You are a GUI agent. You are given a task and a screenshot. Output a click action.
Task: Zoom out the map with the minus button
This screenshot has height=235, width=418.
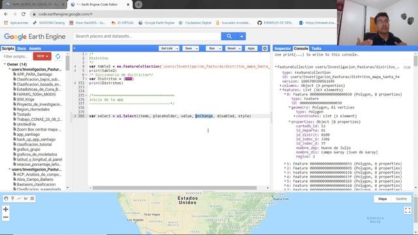(x=6, y=217)
